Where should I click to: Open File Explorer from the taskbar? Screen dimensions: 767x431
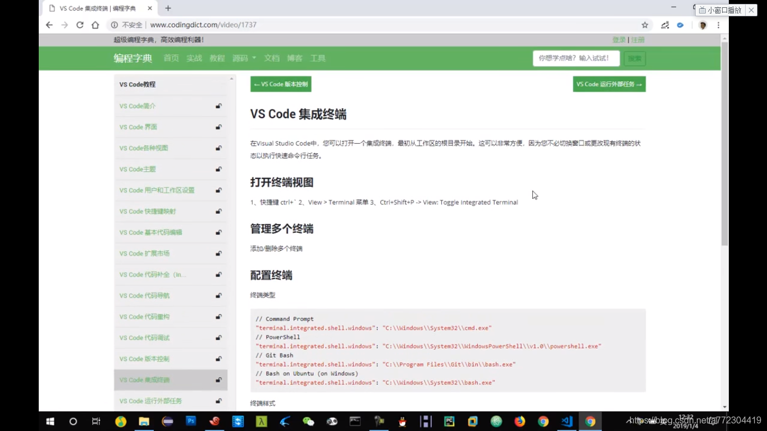pyautogui.click(x=144, y=421)
